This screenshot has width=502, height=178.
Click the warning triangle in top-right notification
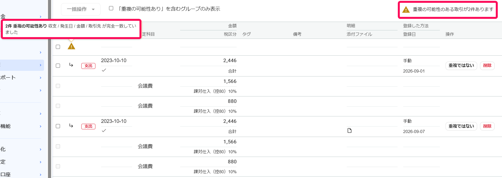pyautogui.click(x=406, y=10)
